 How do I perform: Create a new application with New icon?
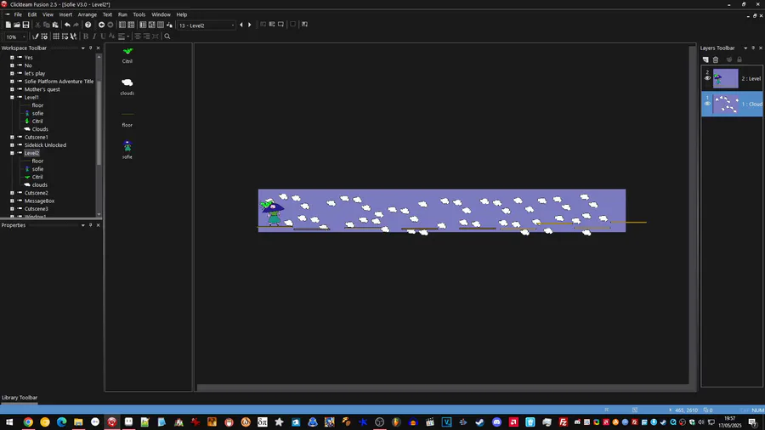click(x=8, y=25)
